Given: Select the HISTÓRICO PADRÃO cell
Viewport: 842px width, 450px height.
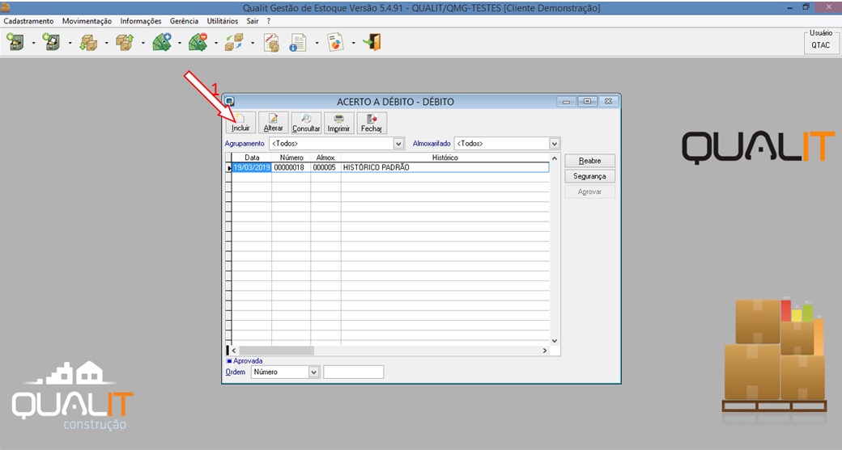Looking at the screenshot, I should (x=444, y=168).
